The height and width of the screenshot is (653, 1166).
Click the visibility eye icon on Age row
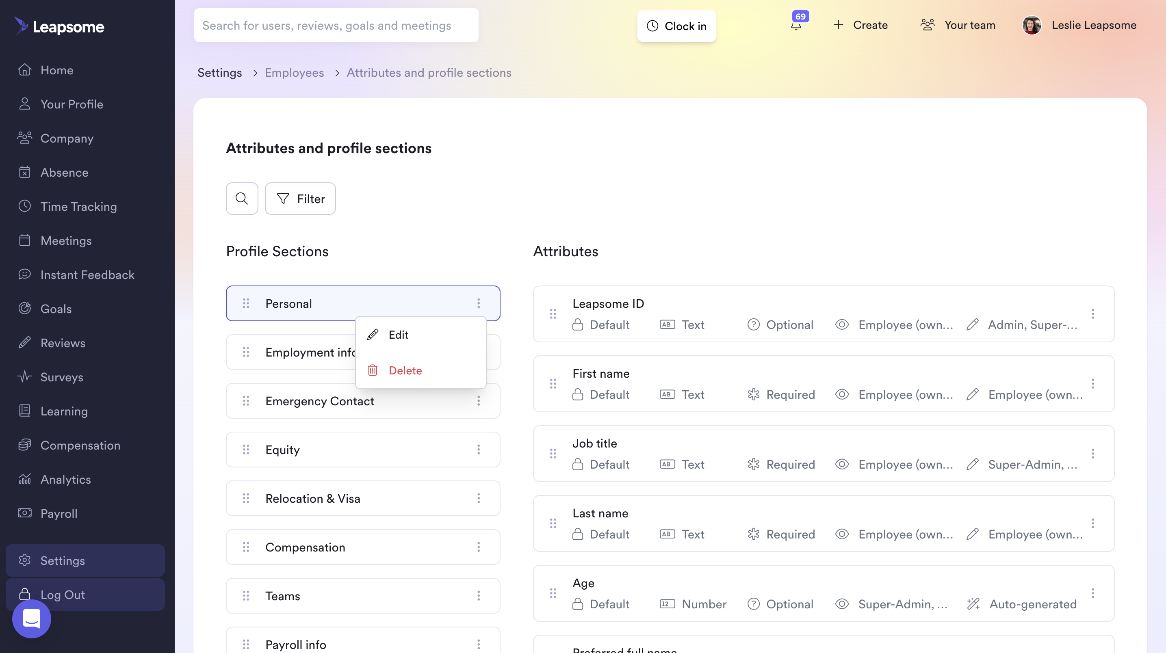pyautogui.click(x=842, y=604)
